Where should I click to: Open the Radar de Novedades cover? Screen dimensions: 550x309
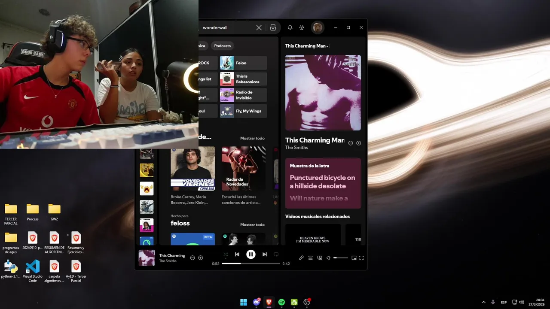244,169
